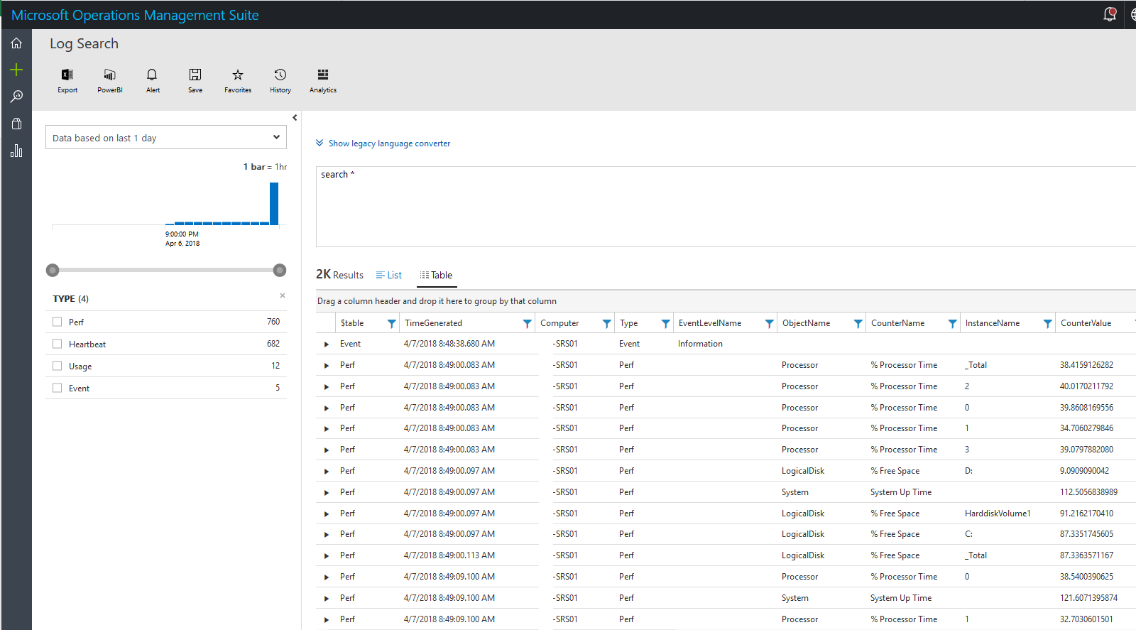Screen dimensions: 1136x630
Task: Click the left time range slider handle
Action: point(53,270)
